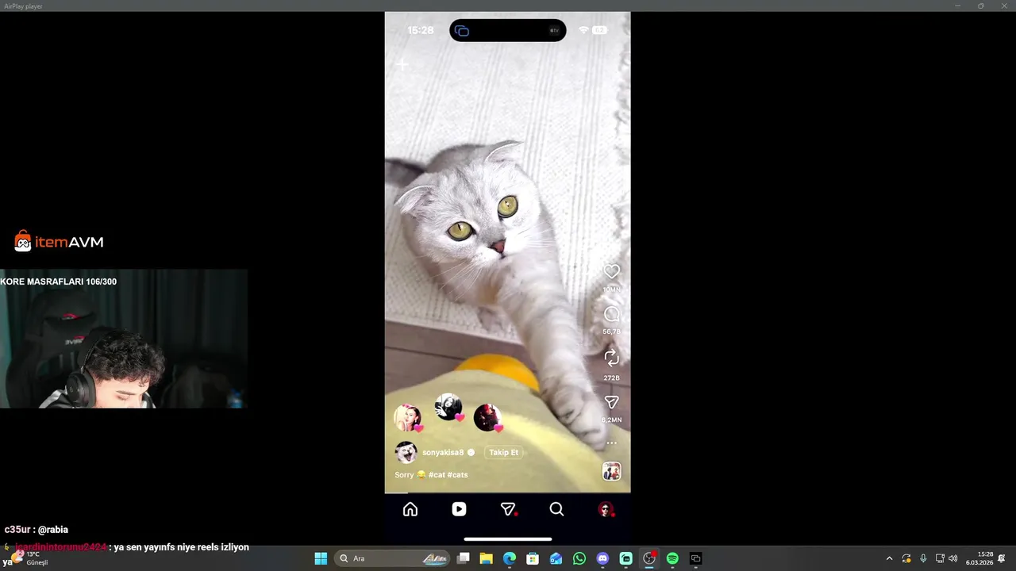Click KORE MASRAFLARI 106/300 goal text

[x=59, y=282]
